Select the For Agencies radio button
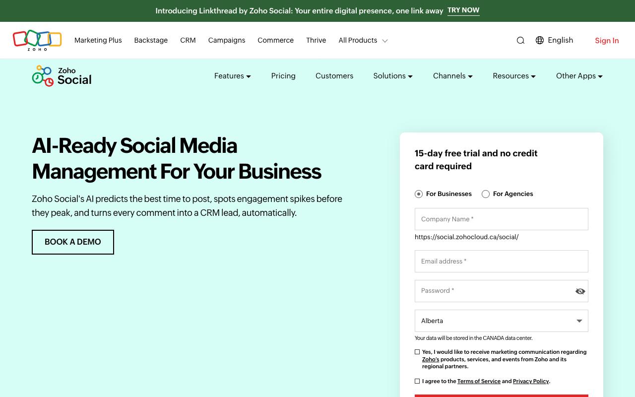Viewport: 635px width, 397px height. 486,194
